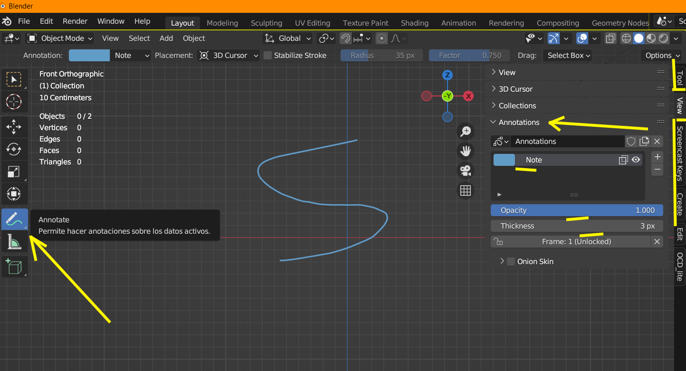
Task: Click the zoom magnifier viewport icon
Action: click(x=466, y=131)
